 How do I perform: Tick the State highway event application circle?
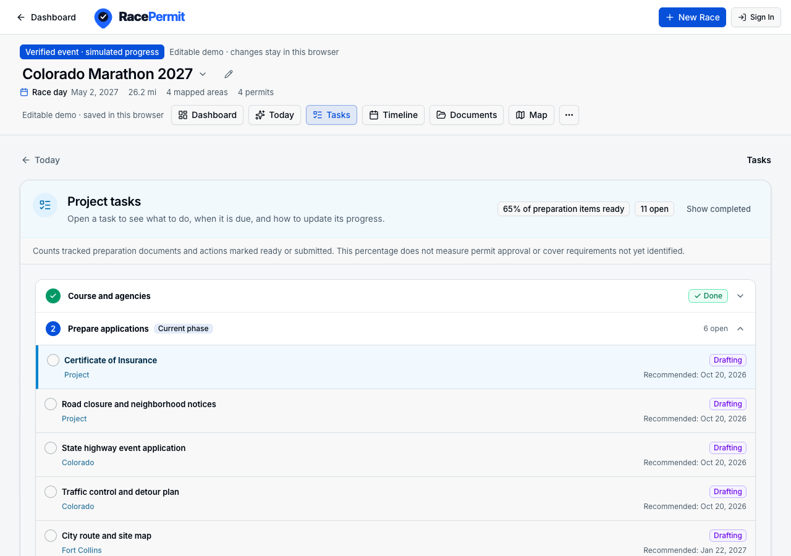click(x=51, y=448)
